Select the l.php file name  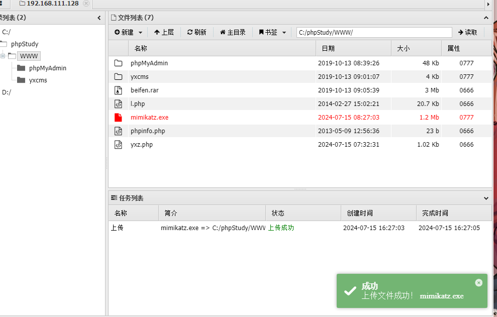point(138,104)
